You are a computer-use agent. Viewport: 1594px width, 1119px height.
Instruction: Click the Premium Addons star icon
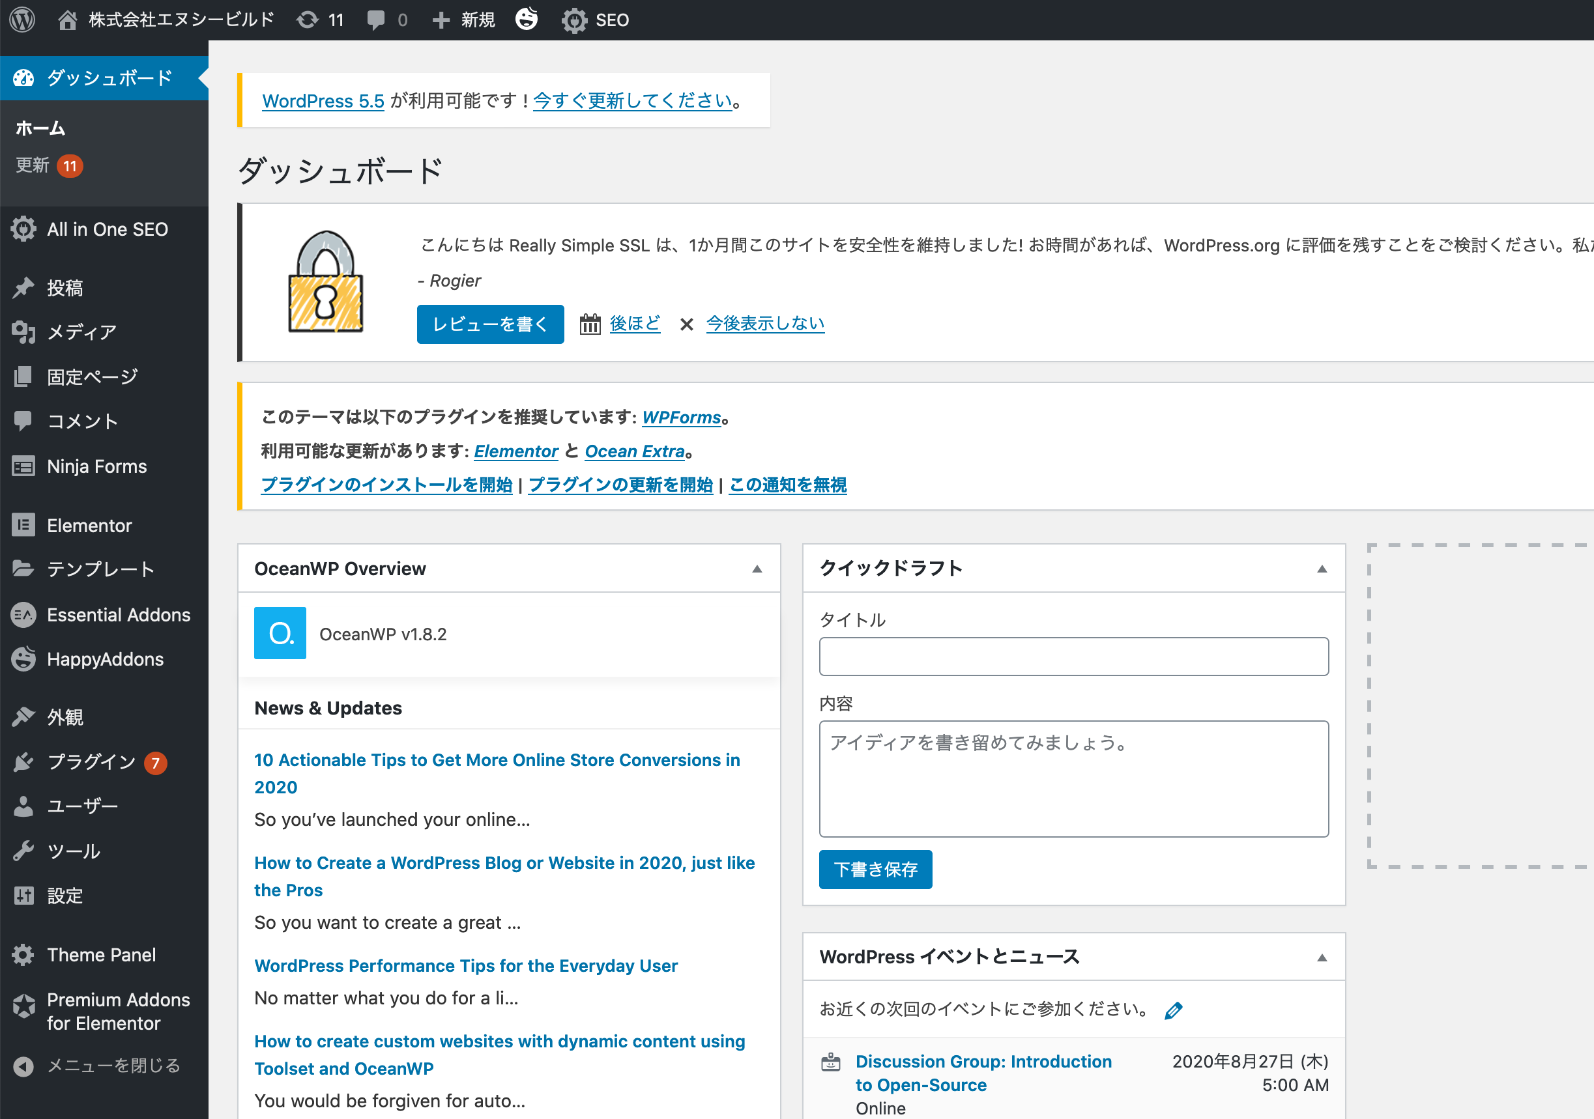23,1005
